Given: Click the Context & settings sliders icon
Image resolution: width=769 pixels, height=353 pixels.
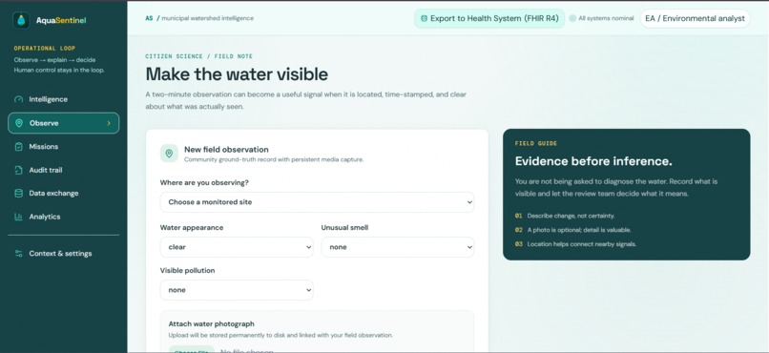Looking at the screenshot, I should (x=19, y=254).
